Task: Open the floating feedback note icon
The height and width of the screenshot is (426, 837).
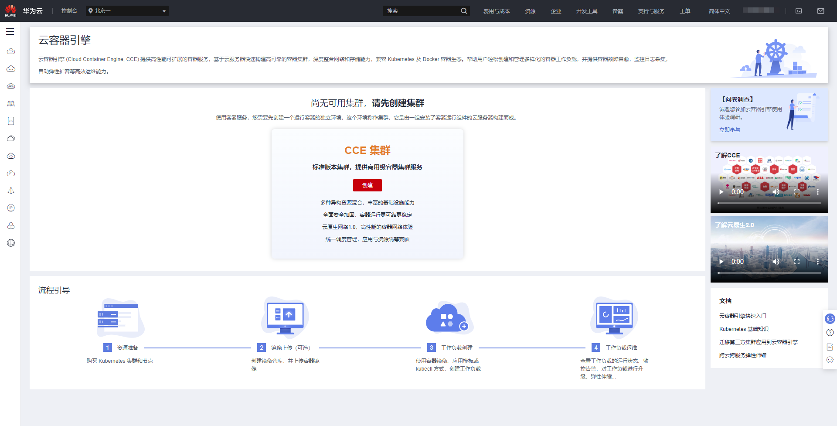Action: (830, 347)
